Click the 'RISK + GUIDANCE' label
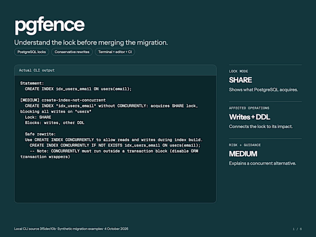This screenshot has width=316, height=237. [245, 145]
